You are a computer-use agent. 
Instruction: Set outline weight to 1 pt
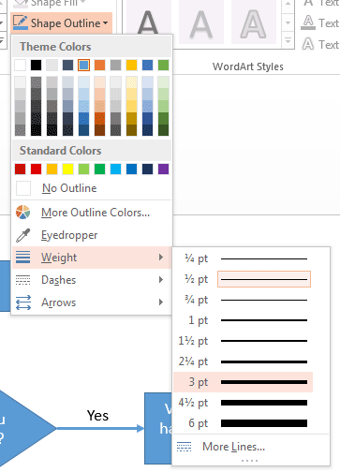(x=244, y=320)
